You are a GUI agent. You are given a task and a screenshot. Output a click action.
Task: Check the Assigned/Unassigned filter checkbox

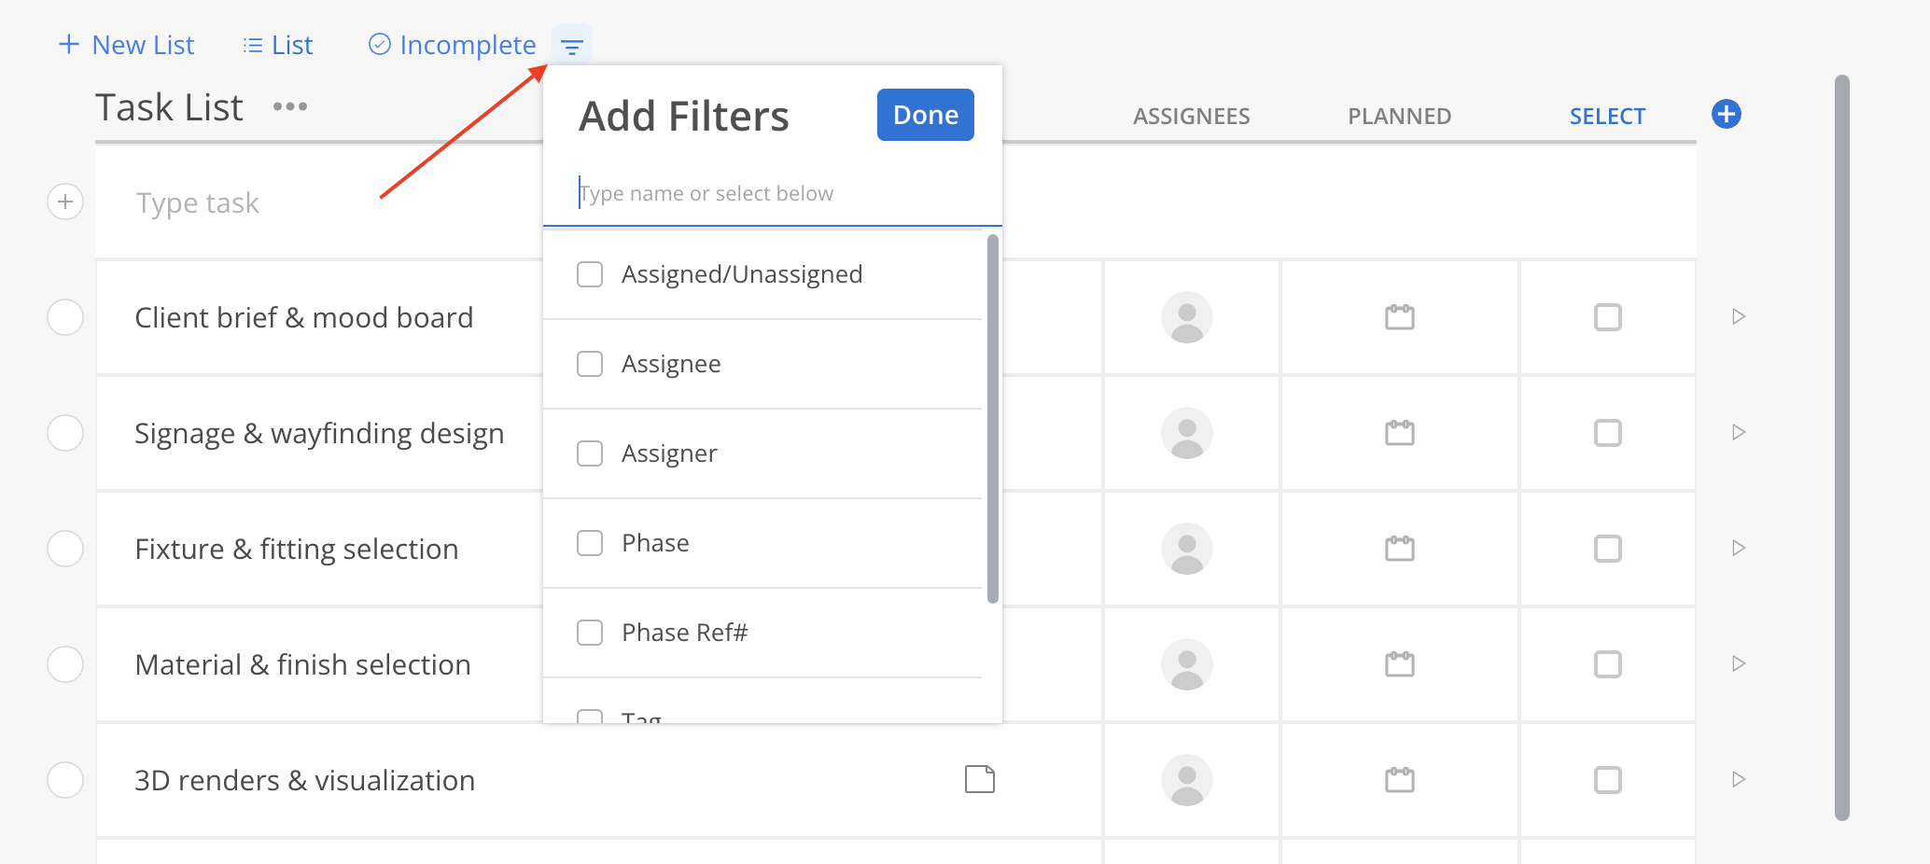590,274
